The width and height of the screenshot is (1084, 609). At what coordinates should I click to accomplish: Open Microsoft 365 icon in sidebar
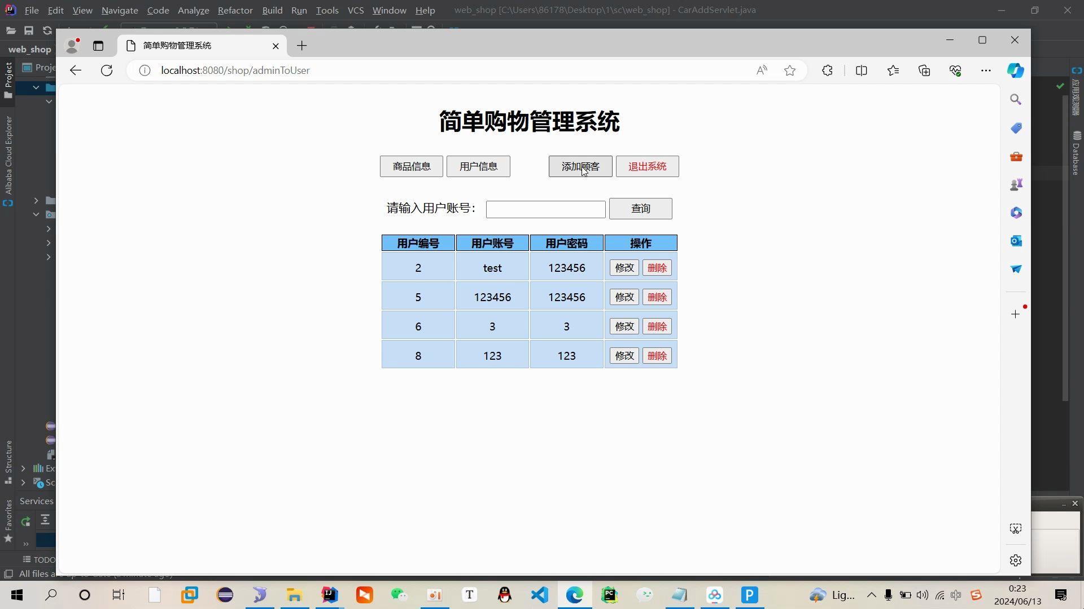[x=1016, y=213]
